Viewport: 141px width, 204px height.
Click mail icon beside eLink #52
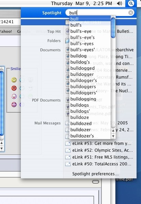[68, 150]
